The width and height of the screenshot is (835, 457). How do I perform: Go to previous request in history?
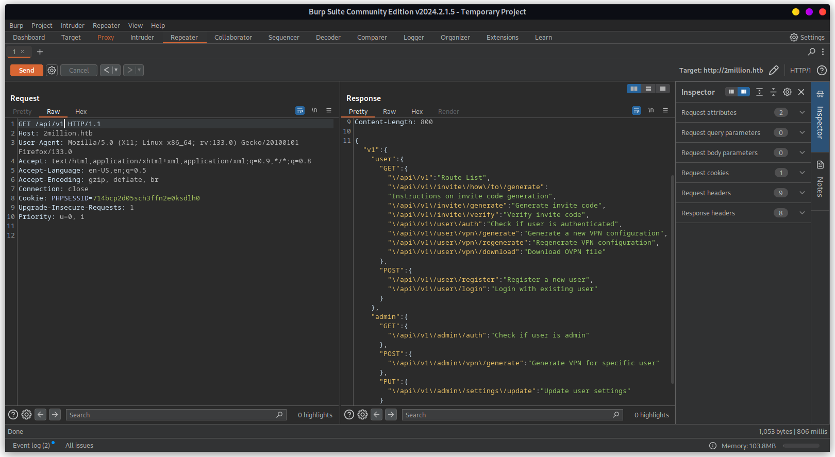106,70
